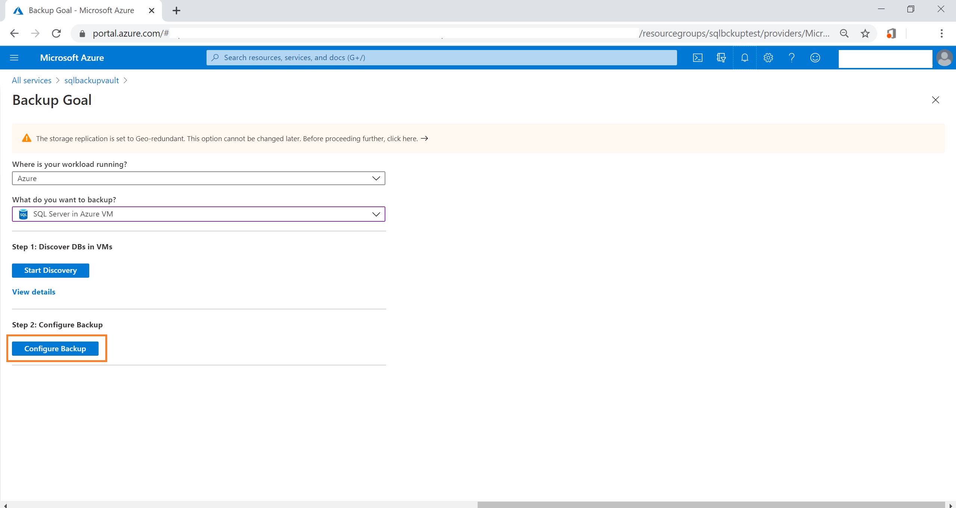Go to All services breadcrumb

click(x=32, y=80)
